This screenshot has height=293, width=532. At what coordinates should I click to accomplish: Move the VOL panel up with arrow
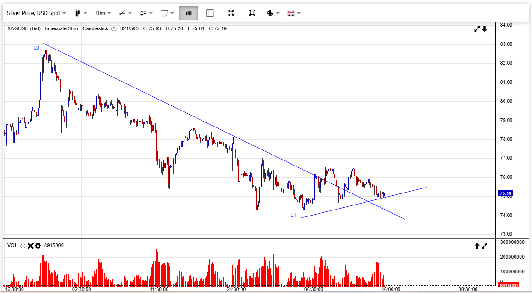(477, 246)
